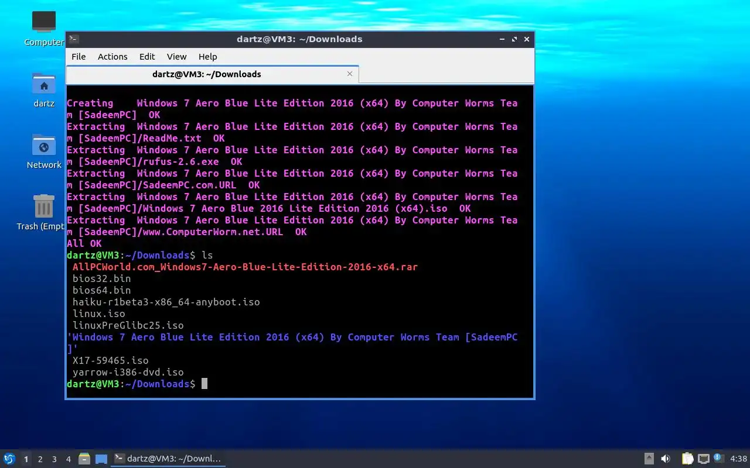Click bios64.bin in the ls output
This screenshot has width=750, height=468.
tap(101, 290)
